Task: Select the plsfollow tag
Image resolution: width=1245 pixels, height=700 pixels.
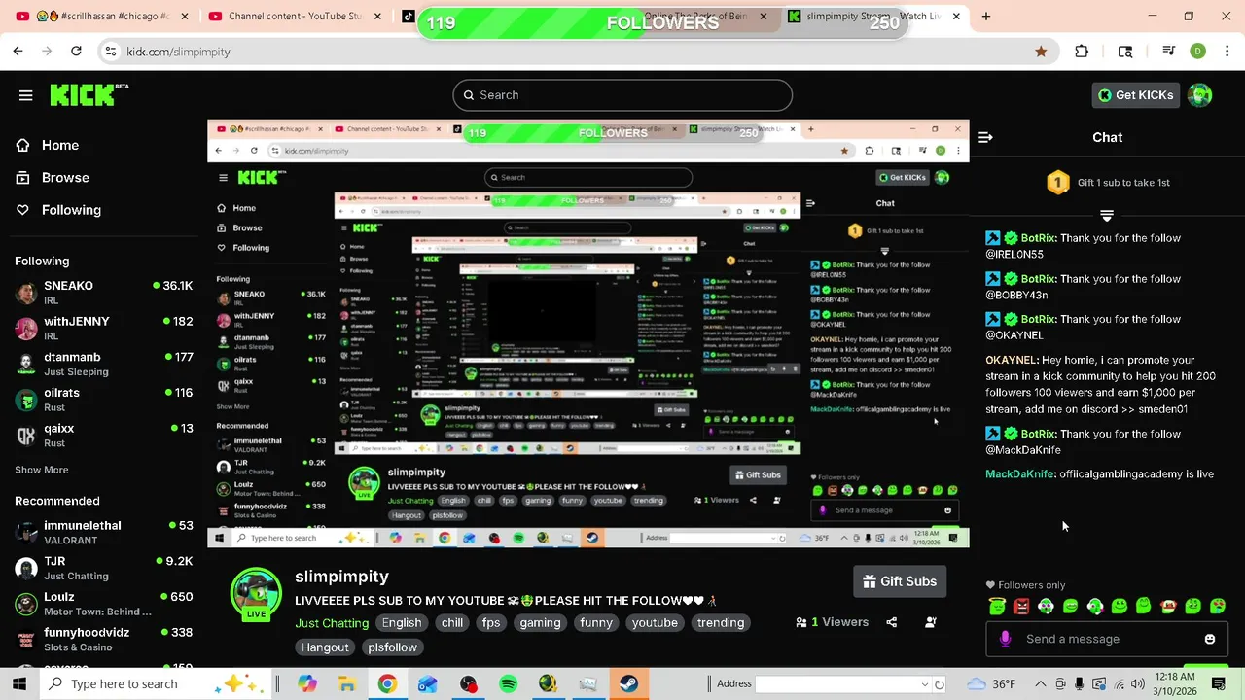Action: point(393,647)
